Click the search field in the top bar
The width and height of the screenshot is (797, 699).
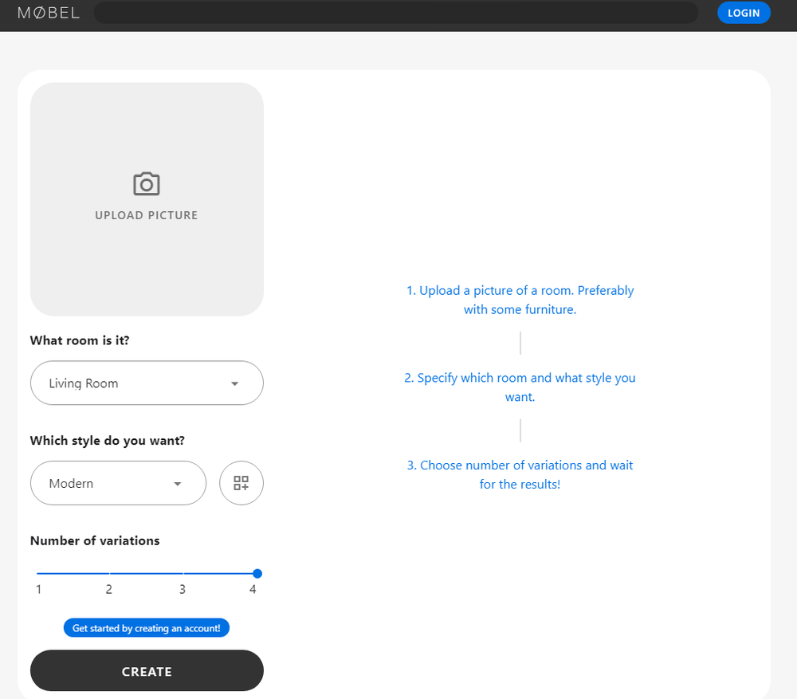pos(396,13)
